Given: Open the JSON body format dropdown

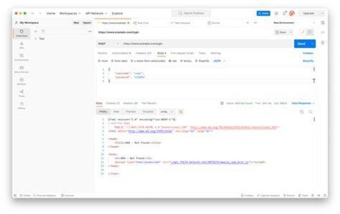Looking at the screenshot, I should (219, 61).
